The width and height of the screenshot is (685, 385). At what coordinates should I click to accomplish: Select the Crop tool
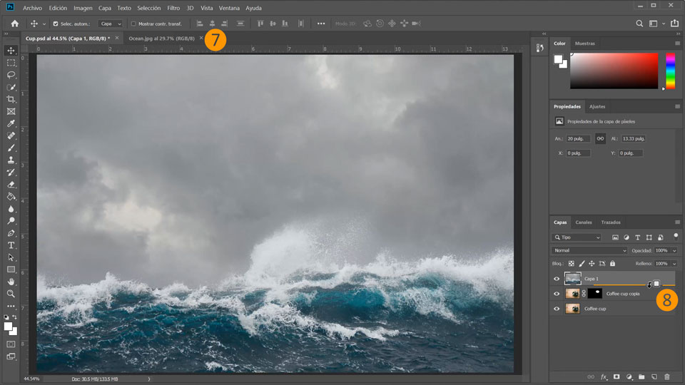pos(11,99)
